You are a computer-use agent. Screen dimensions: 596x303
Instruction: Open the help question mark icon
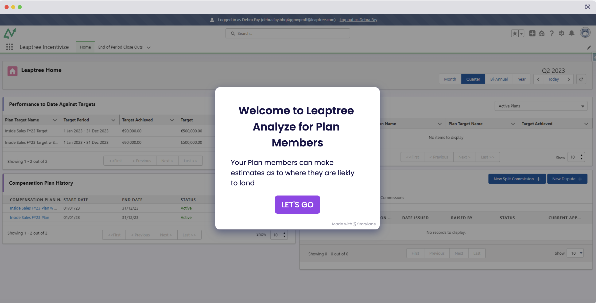tap(552, 33)
